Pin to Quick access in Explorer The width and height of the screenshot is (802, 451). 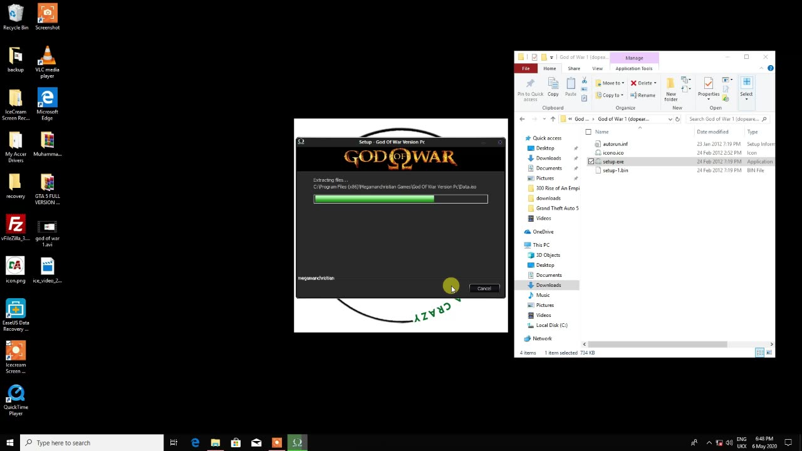coord(530,90)
